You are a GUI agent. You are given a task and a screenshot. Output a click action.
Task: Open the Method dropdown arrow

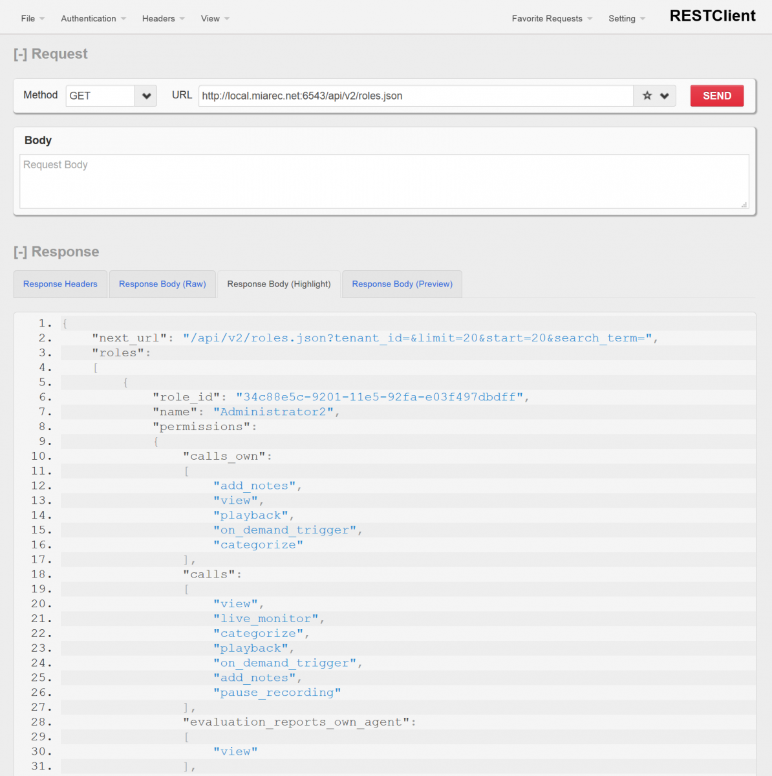(146, 96)
